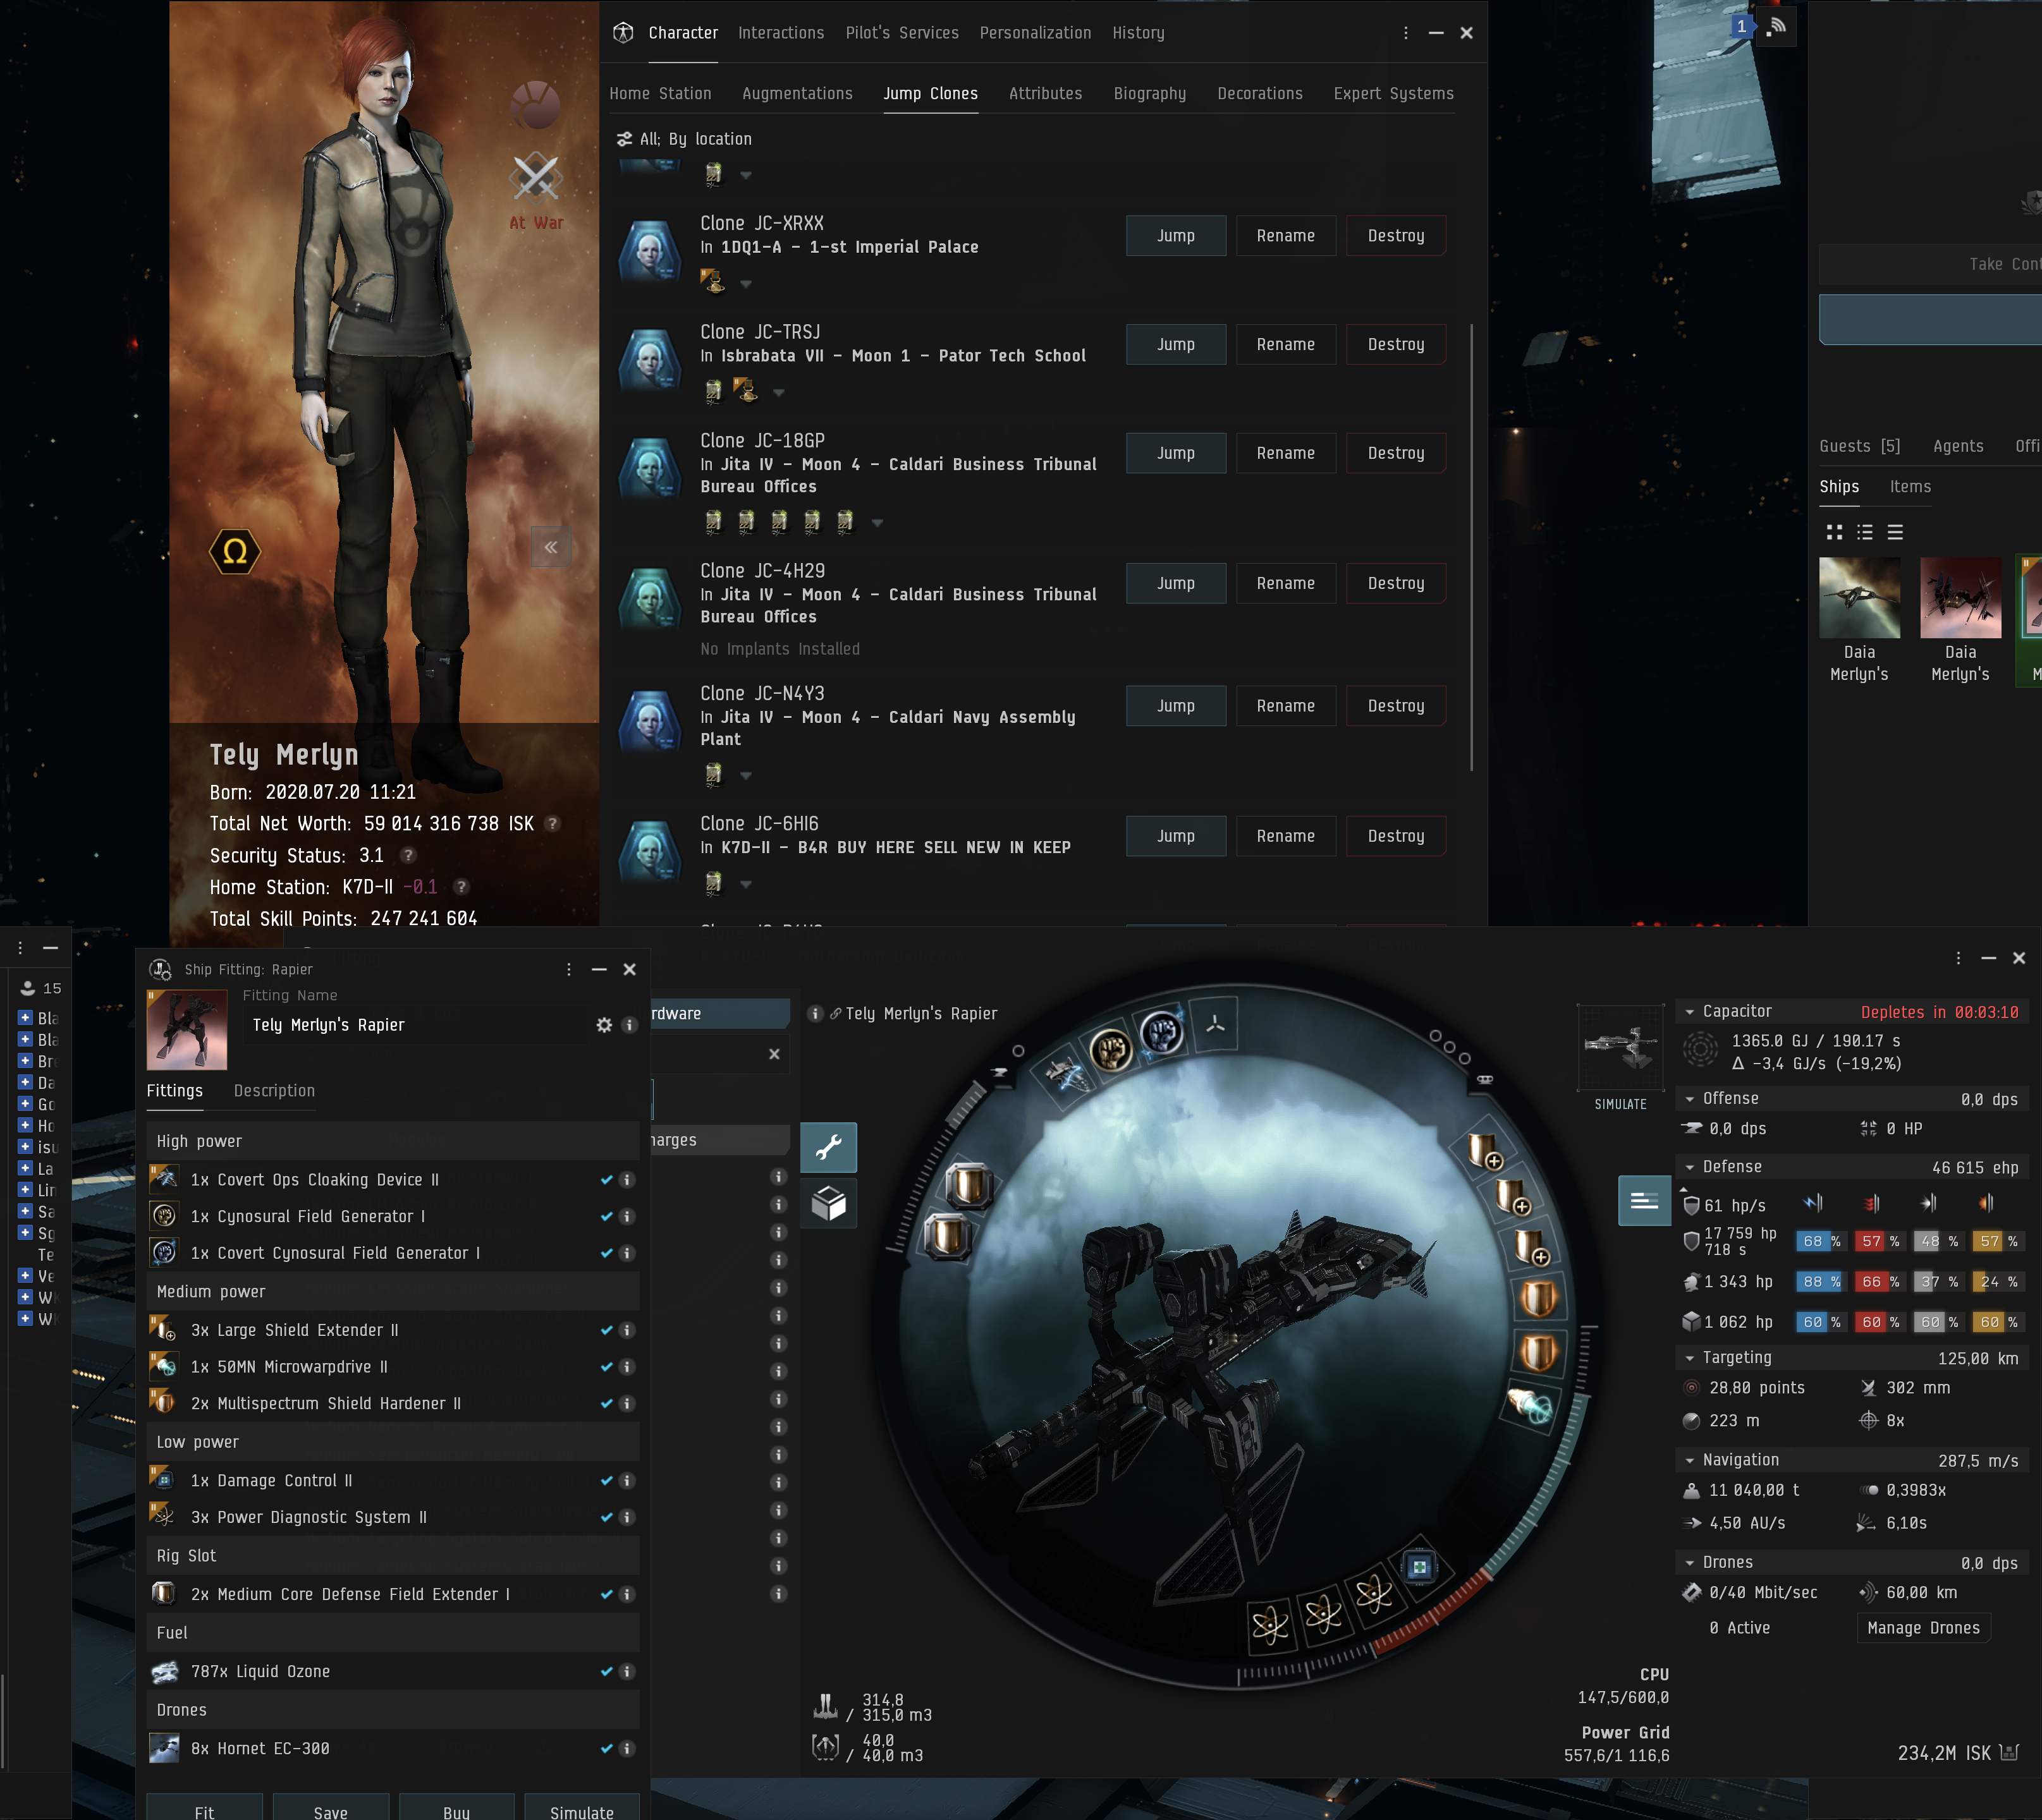Image resolution: width=2042 pixels, height=1820 pixels.
Task: Switch to the Items tab in hangar
Action: [x=1910, y=487]
